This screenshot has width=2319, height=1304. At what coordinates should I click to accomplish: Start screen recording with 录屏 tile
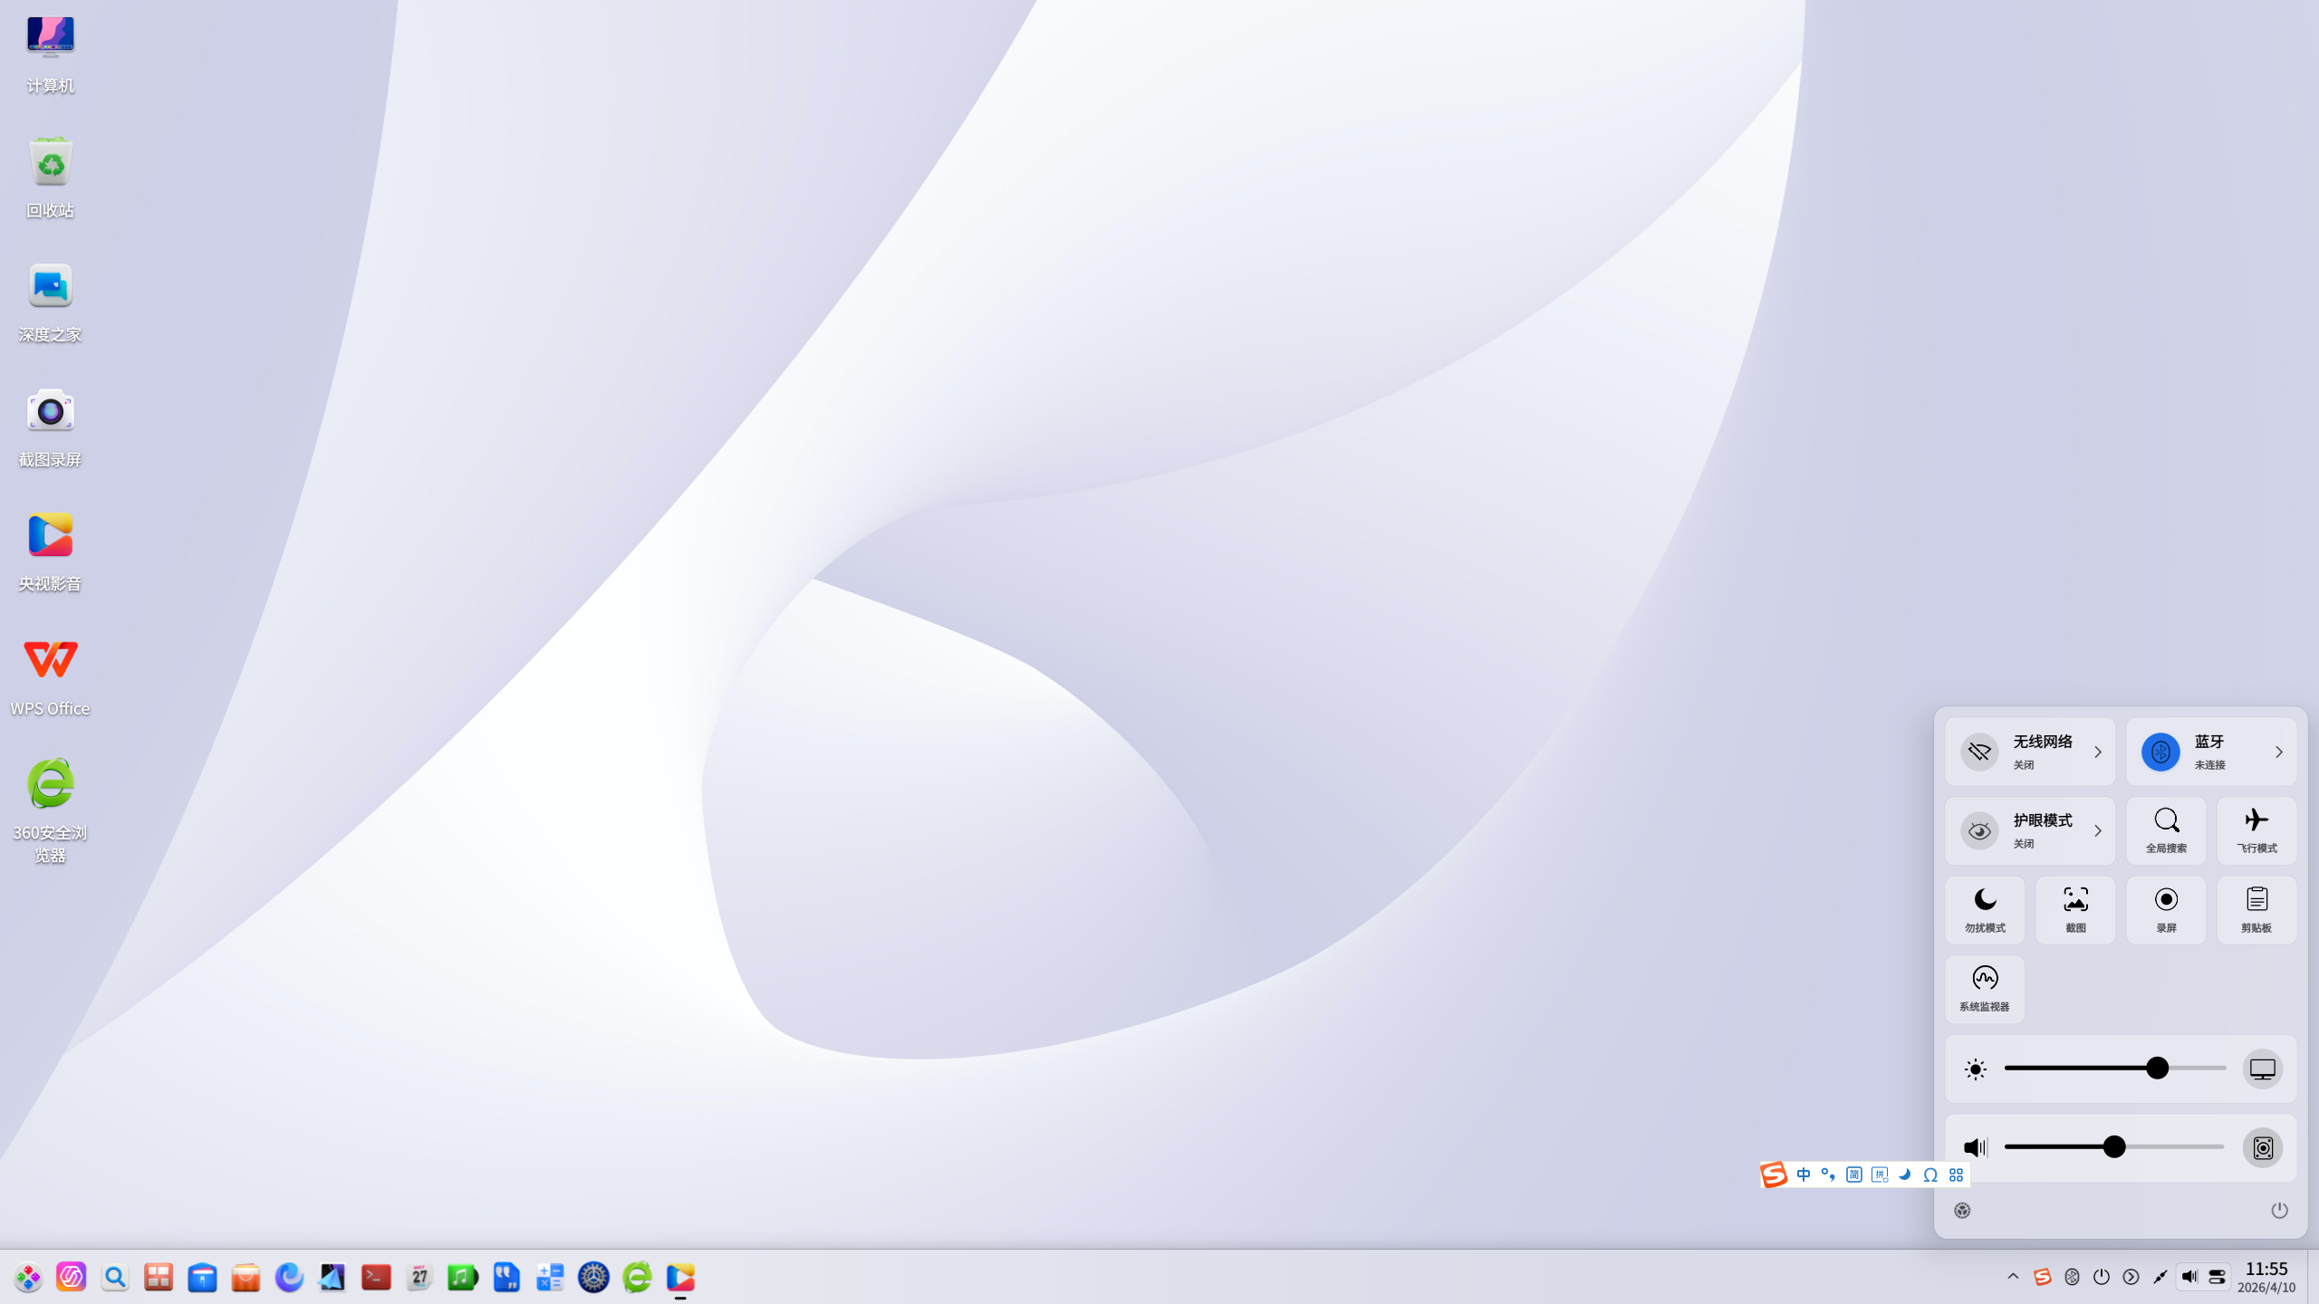click(2166, 909)
